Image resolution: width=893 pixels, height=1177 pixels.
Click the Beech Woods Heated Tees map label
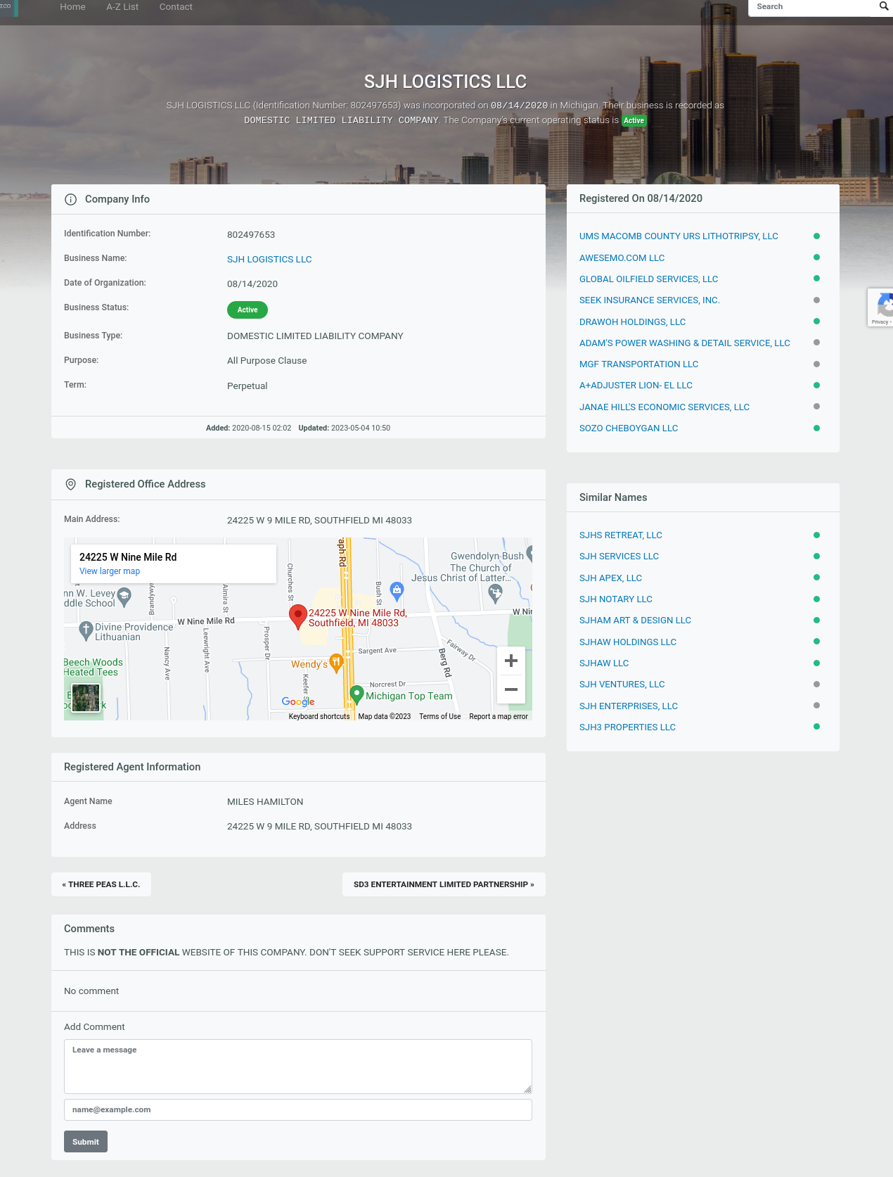(93, 667)
